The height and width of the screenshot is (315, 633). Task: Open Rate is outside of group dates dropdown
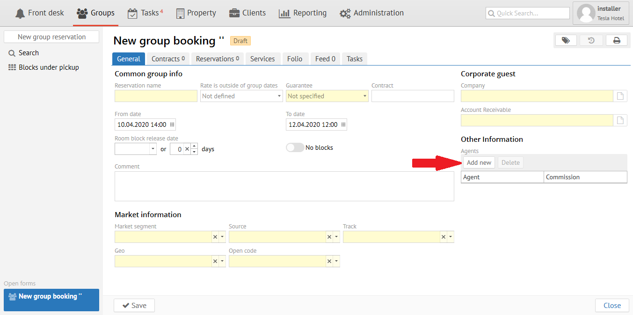coord(279,96)
